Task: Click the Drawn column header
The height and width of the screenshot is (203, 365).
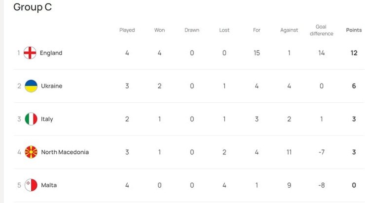Action: coord(192,30)
